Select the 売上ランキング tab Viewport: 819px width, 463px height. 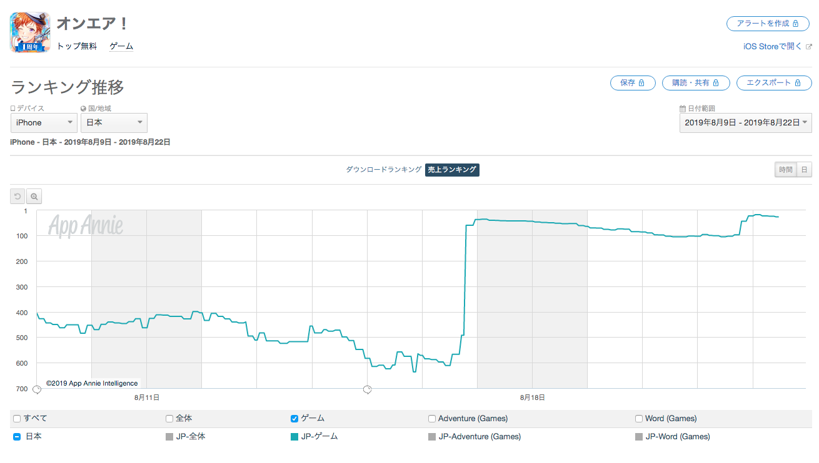(x=452, y=170)
